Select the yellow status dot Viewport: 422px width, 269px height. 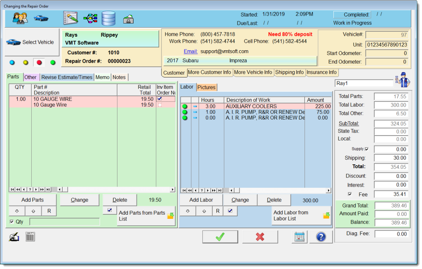(x=26, y=63)
